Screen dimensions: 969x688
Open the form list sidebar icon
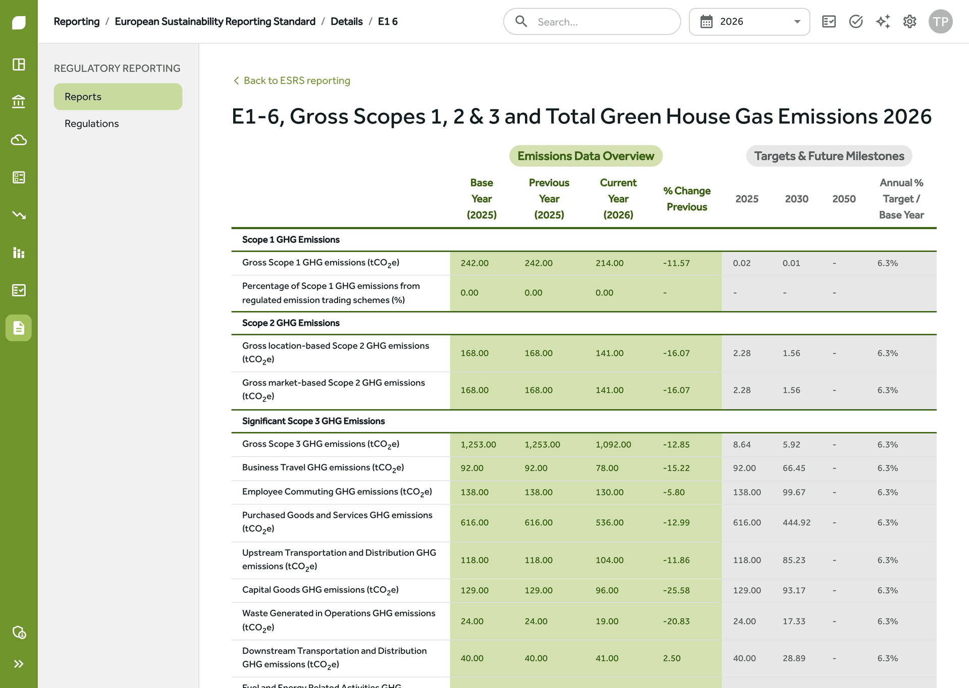click(19, 177)
